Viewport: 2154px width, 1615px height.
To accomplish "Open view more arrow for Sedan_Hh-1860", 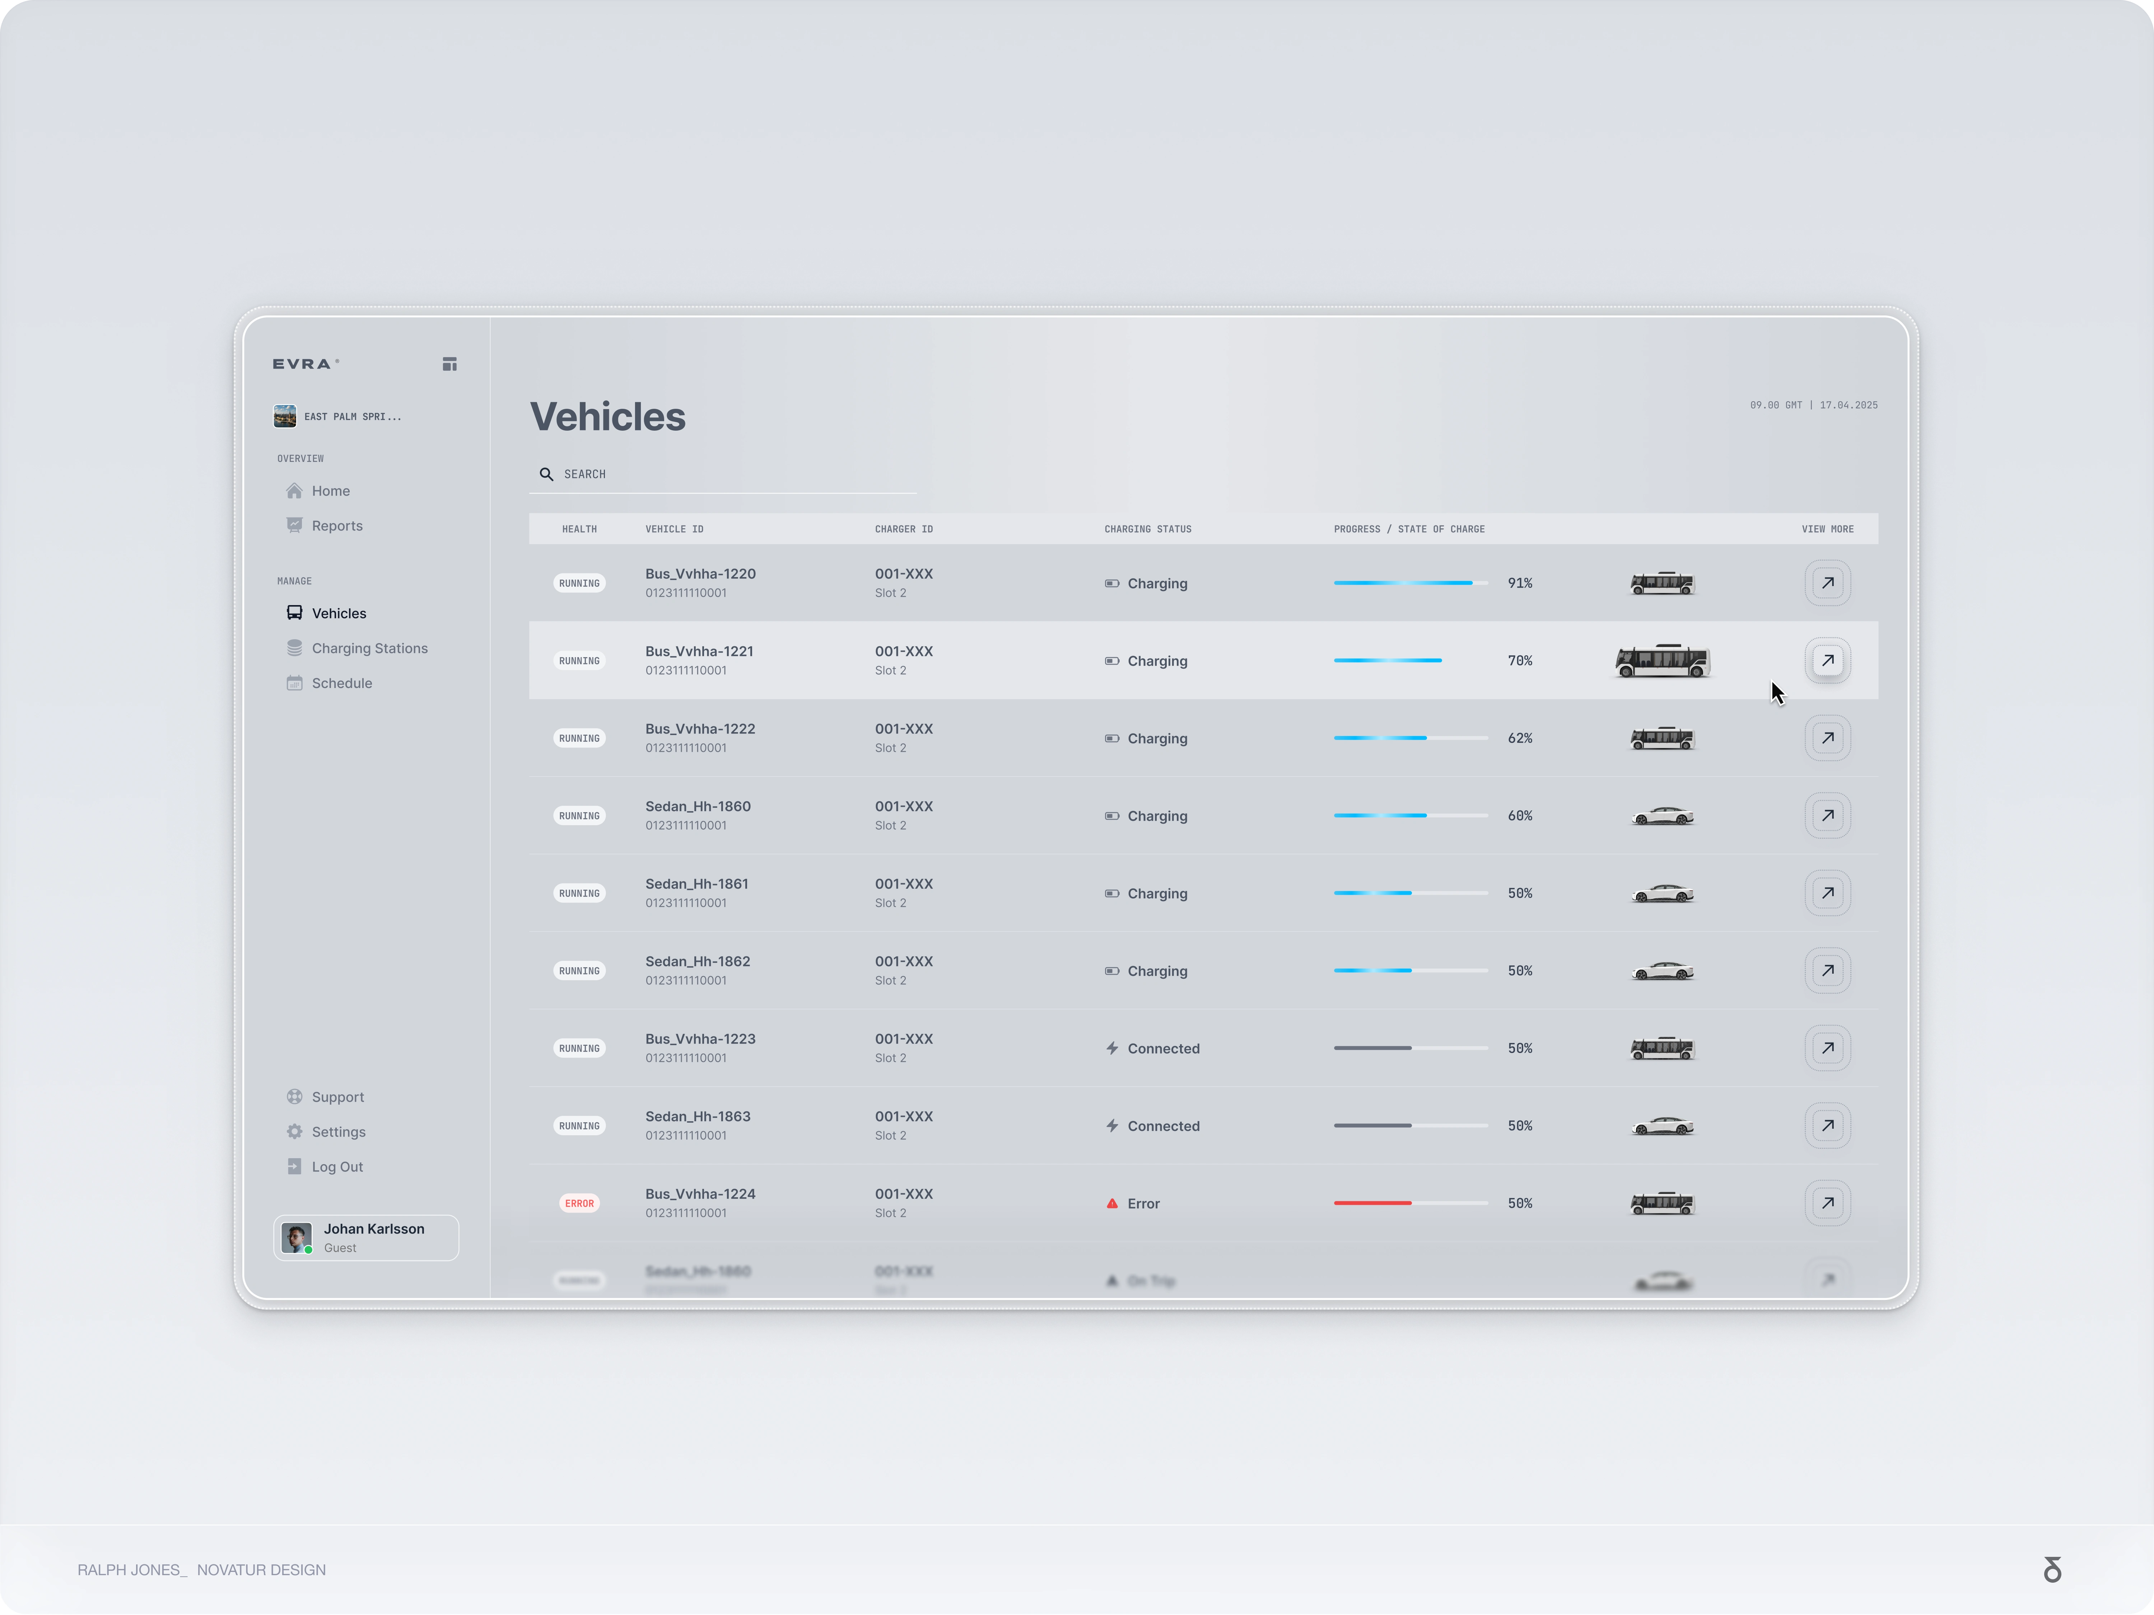I will pos(1827,816).
